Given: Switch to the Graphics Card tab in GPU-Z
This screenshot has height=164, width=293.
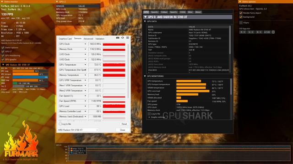Looking at the screenshot, I should tap(65, 39).
